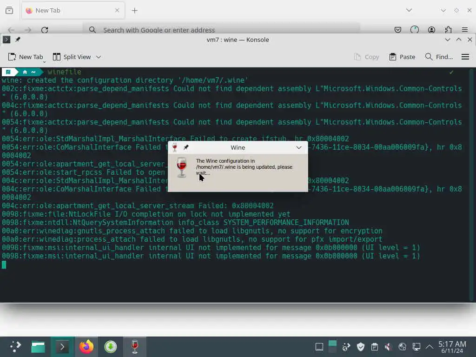Click the winefile command text in terminal

pos(64,72)
